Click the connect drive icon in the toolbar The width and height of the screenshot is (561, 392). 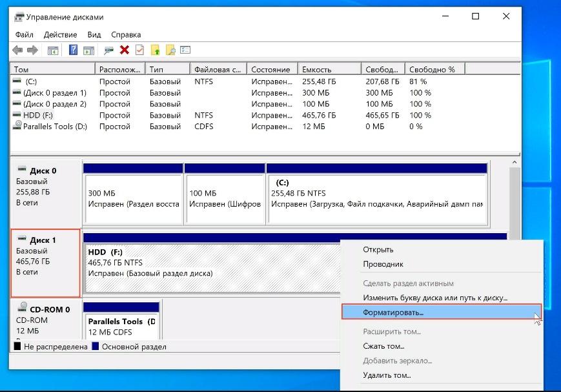108,50
